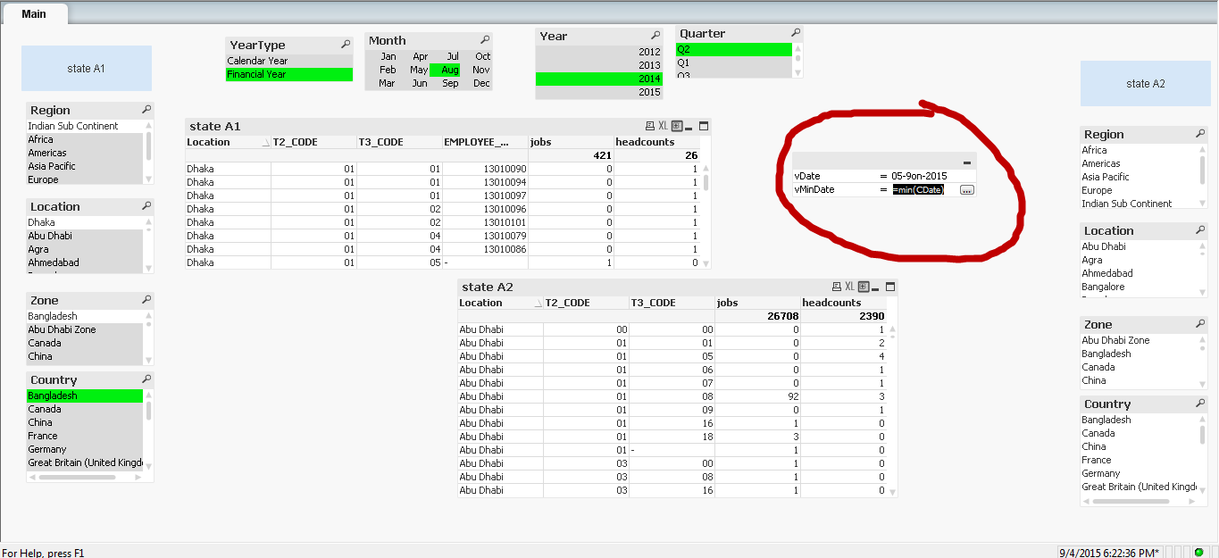Toggle year 2014 selection
The width and height of the screenshot is (1219, 558).
pyautogui.click(x=599, y=79)
